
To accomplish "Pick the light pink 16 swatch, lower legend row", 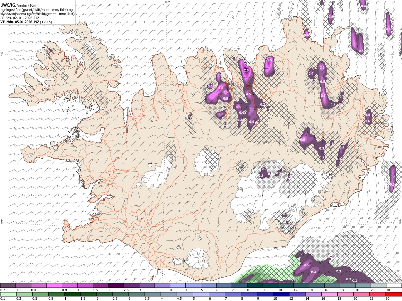I will 329,294.
